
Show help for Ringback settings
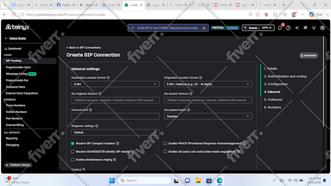(x=97, y=126)
